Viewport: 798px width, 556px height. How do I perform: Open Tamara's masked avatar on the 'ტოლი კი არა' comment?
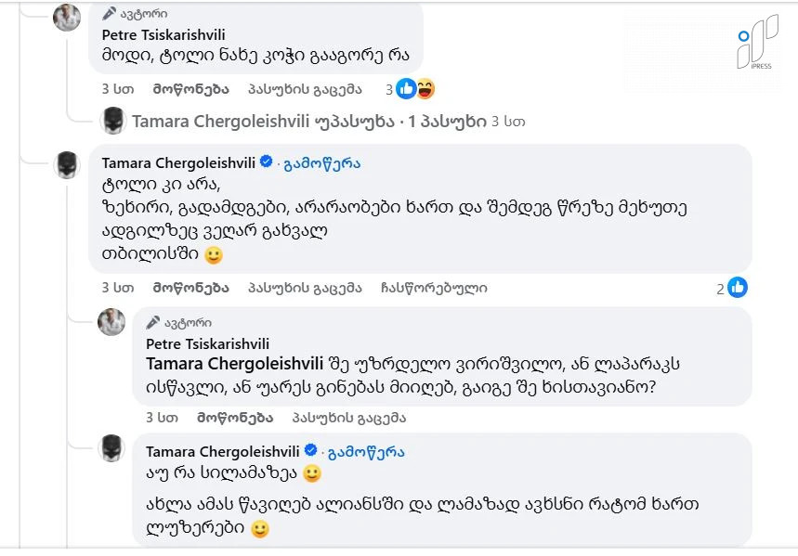67,165
